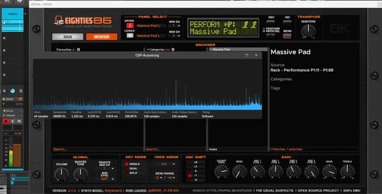The image size is (382, 194).
Task: Open the Voice Assign 6-2 dropdown
Action: pyautogui.click(x=166, y=164)
